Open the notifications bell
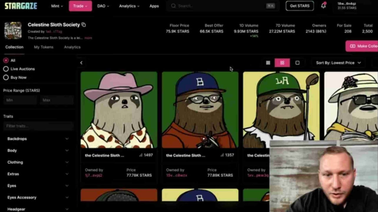 pos(323,6)
